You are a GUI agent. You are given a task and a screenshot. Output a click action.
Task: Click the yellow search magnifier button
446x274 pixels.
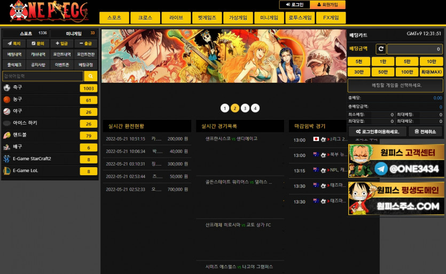click(x=90, y=76)
